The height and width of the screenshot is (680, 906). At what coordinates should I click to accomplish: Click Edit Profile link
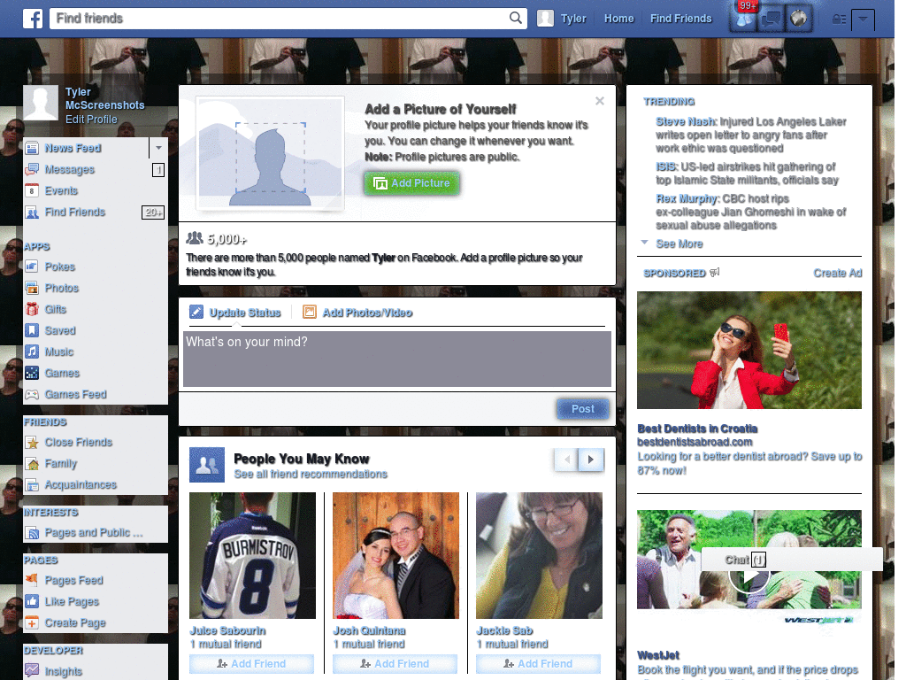[91, 120]
